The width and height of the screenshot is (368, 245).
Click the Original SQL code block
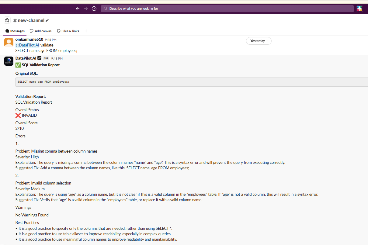click(x=192, y=82)
